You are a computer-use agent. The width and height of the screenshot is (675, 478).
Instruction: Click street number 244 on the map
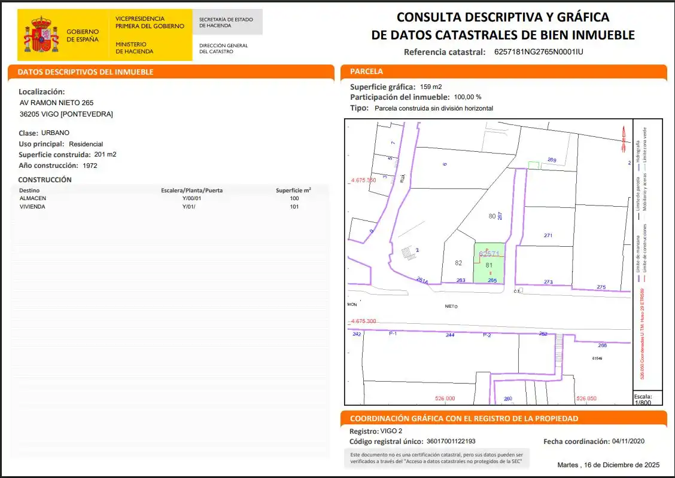point(450,335)
